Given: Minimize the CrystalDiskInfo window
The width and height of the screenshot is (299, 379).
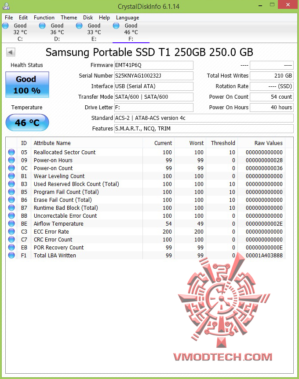Looking at the screenshot, I should pyautogui.click(x=260, y=5).
